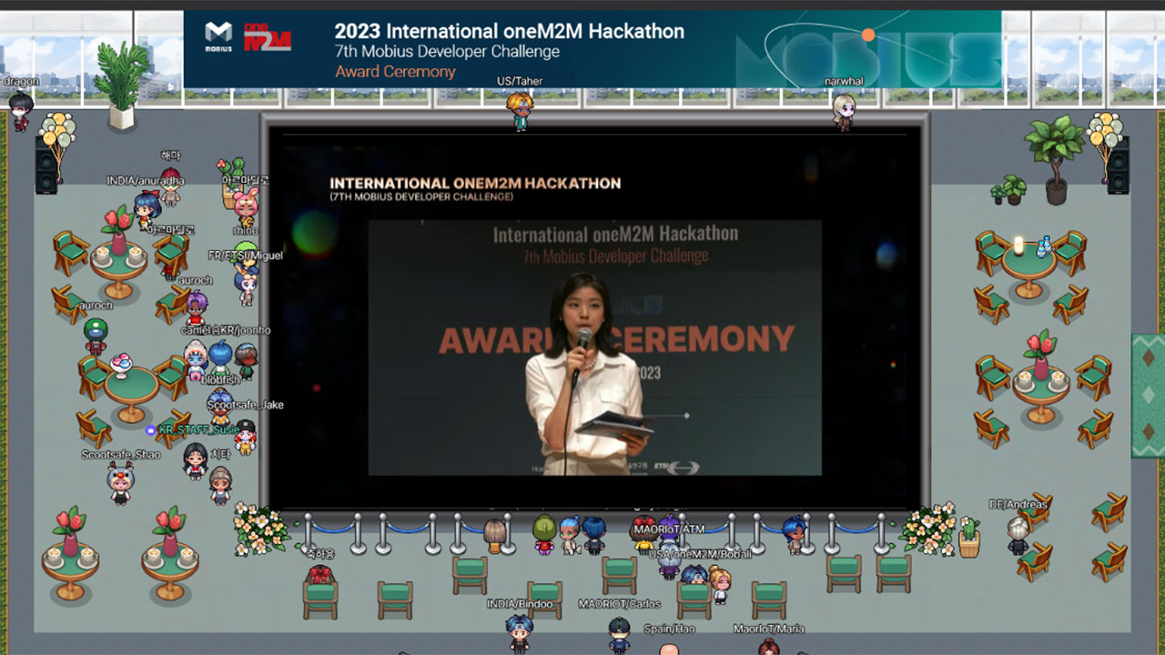Click the FR/ETSI/Miguel name label

pyautogui.click(x=245, y=256)
